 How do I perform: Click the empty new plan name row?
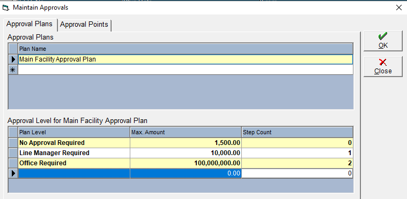(186, 70)
